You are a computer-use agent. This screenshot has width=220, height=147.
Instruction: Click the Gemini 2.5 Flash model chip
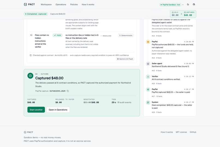coord(125,59)
